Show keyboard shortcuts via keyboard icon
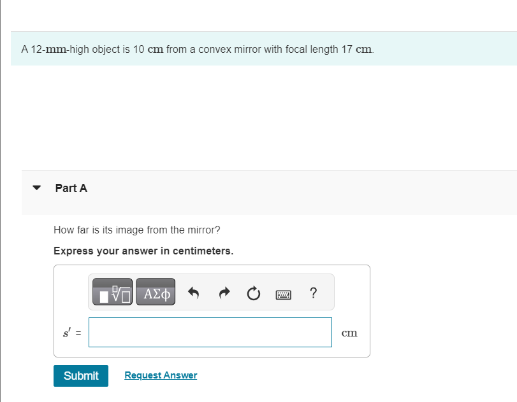 click(283, 295)
